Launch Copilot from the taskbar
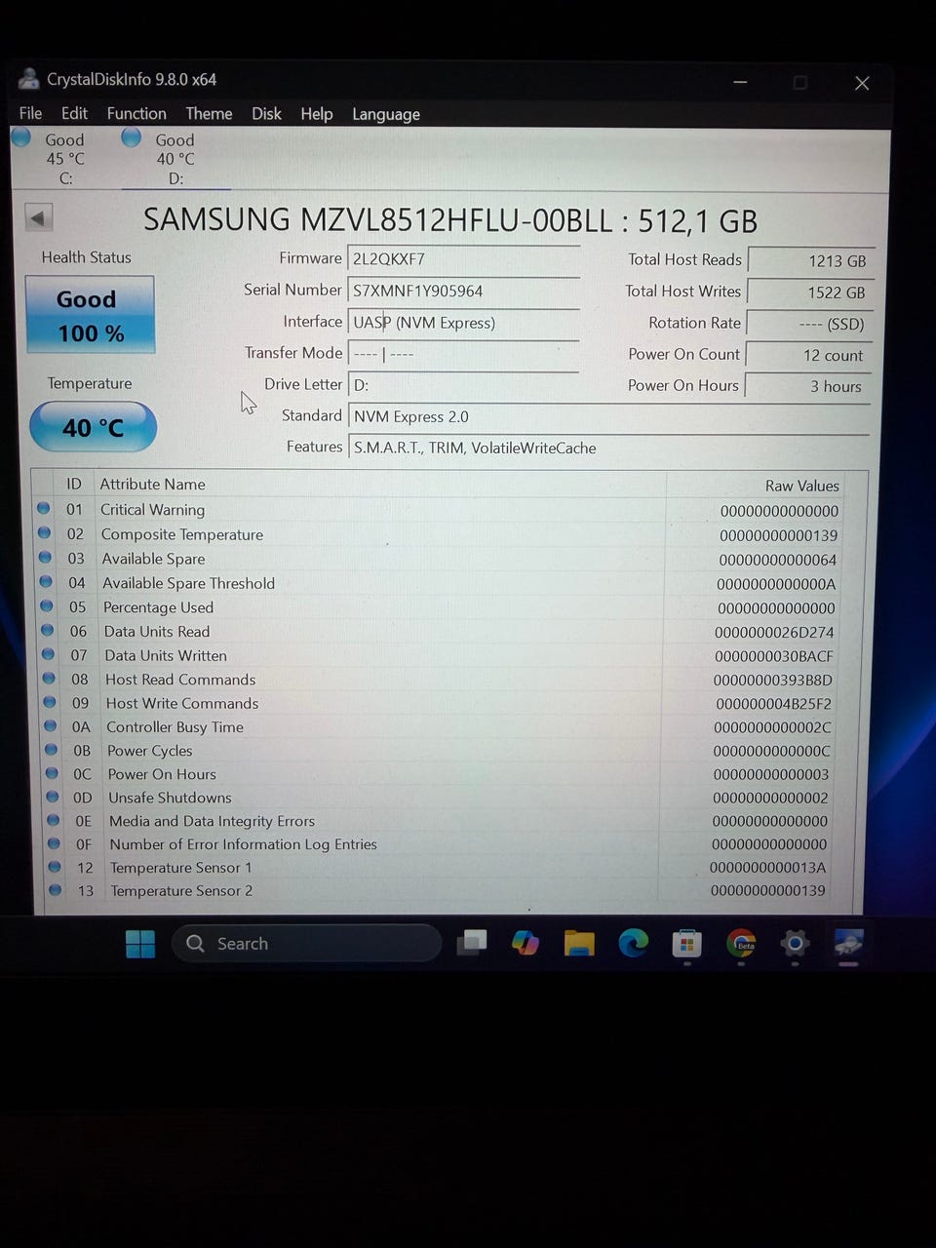 click(526, 943)
